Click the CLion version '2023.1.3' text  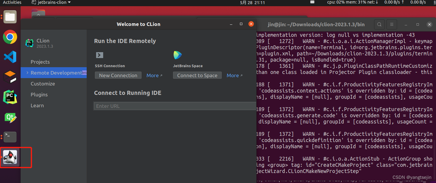click(x=45, y=46)
